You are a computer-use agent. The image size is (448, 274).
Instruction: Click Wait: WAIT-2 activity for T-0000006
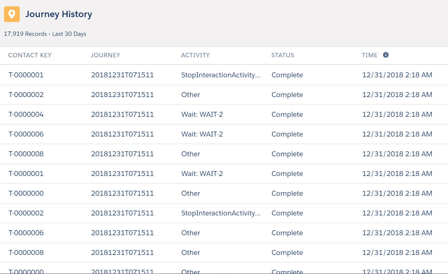click(x=202, y=134)
